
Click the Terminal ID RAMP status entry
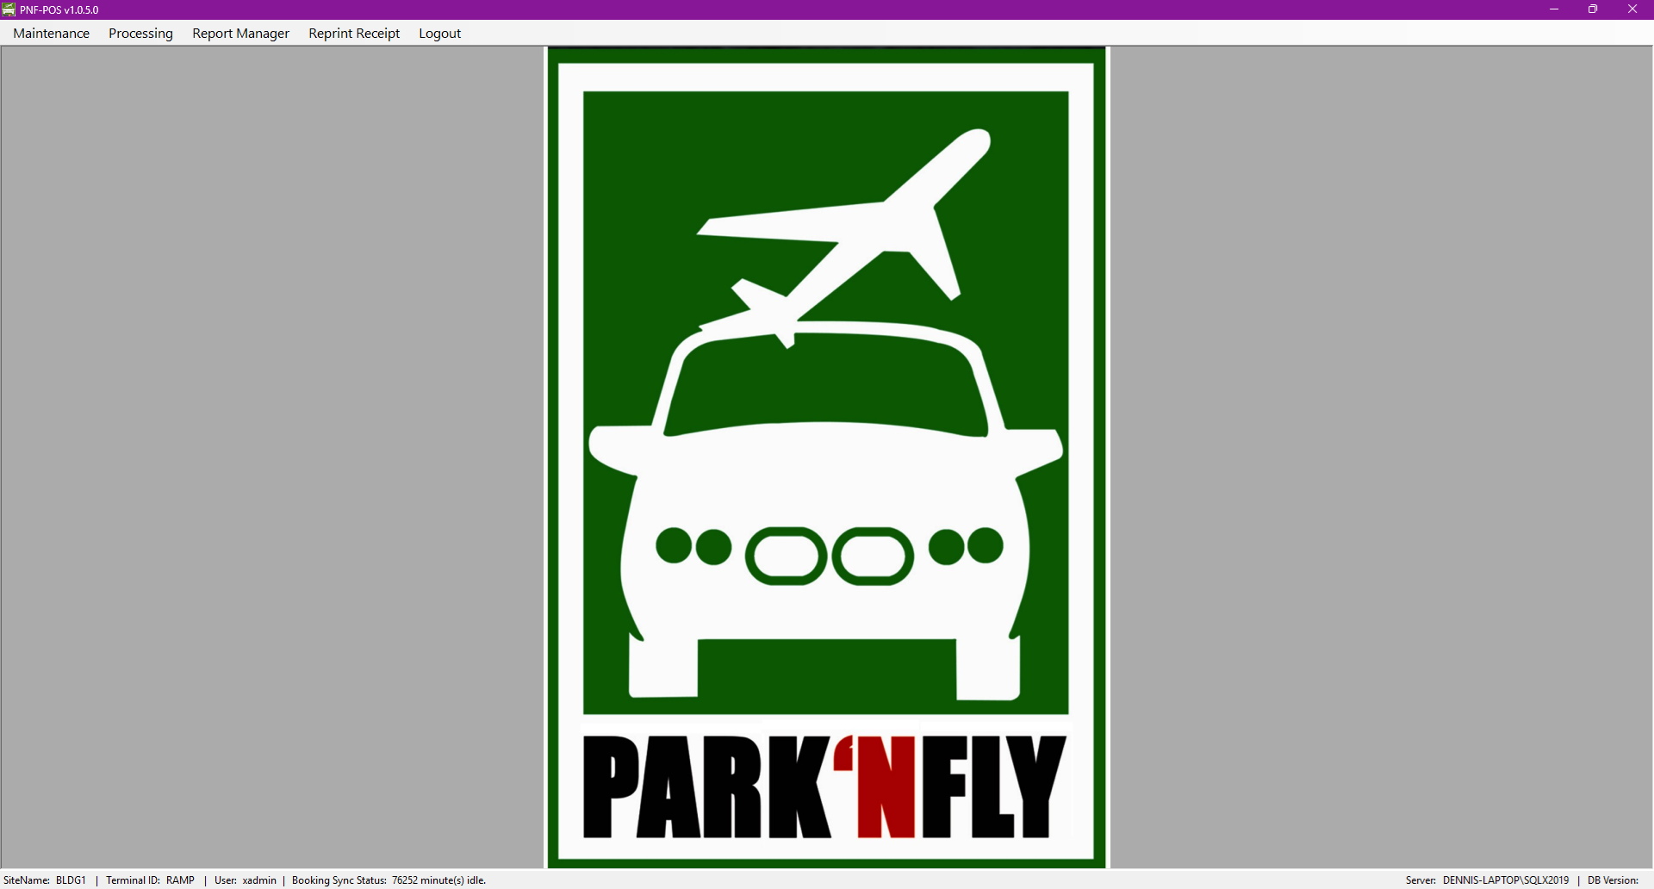click(x=151, y=880)
